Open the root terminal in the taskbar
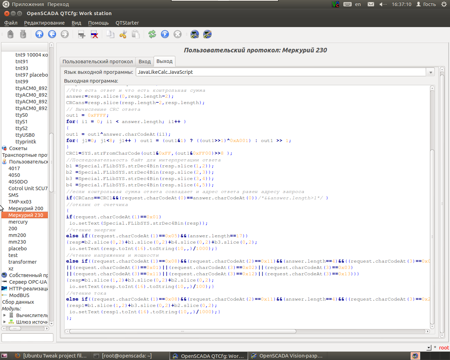This screenshot has height=360, width=450. (127, 356)
